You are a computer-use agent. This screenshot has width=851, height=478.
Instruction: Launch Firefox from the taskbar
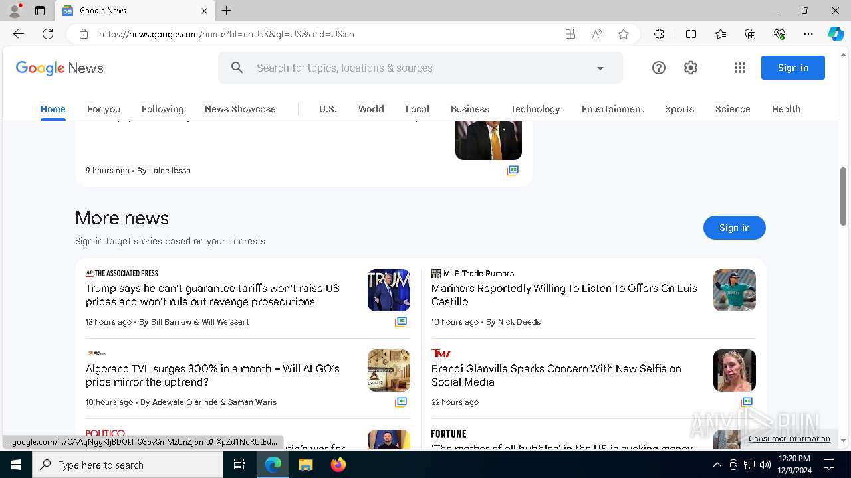[338, 465]
